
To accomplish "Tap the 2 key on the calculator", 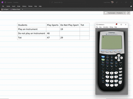I will pos(112,81).
